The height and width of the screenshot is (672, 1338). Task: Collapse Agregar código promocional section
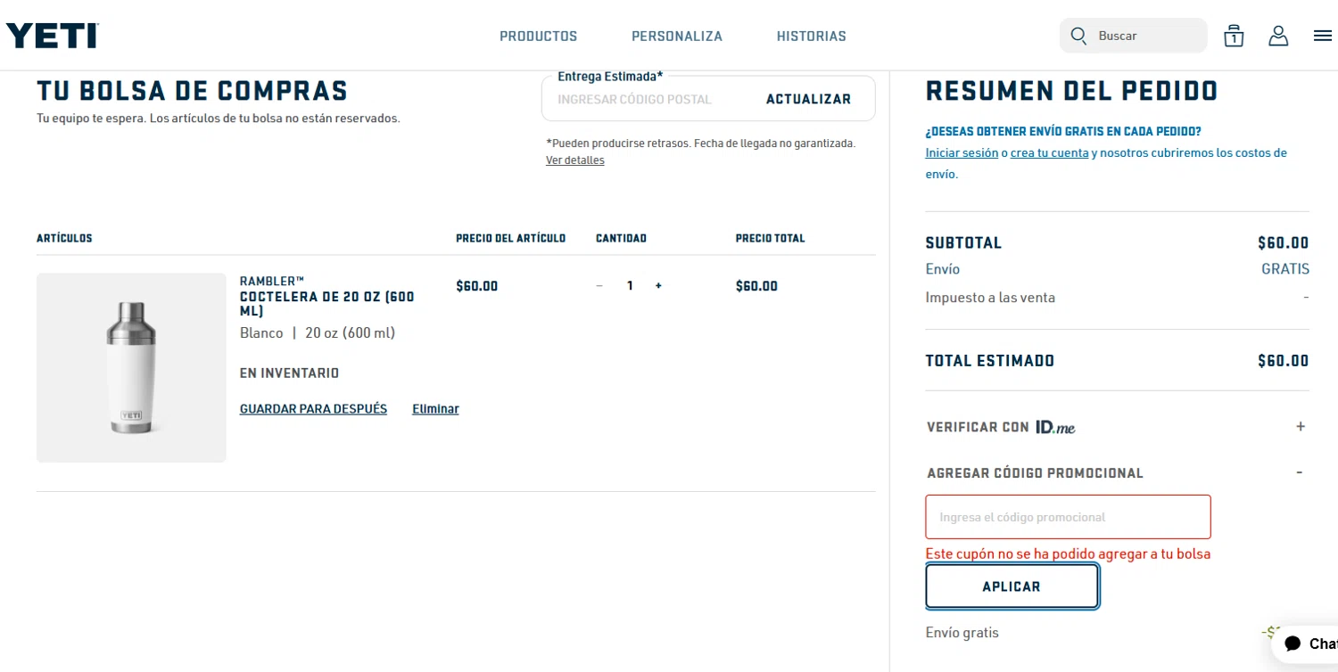pos(1300,472)
